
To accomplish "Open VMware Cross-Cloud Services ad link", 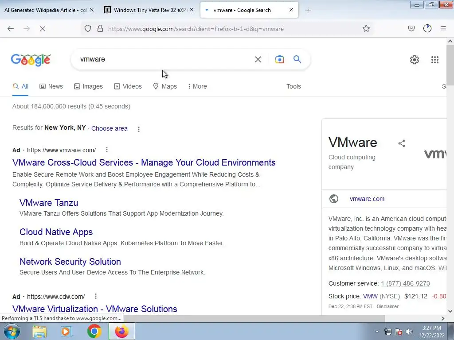I will [144, 162].
